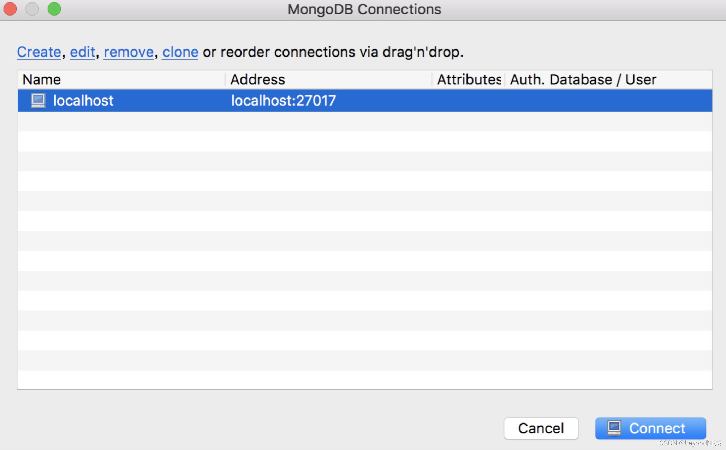
Task: Click the grey minimize window button
Action: click(32, 9)
